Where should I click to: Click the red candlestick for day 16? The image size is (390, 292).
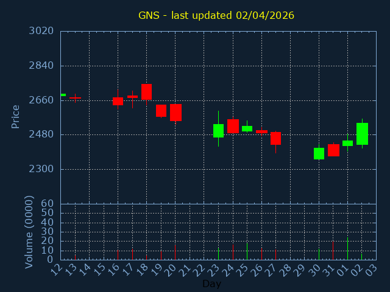point(118,101)
